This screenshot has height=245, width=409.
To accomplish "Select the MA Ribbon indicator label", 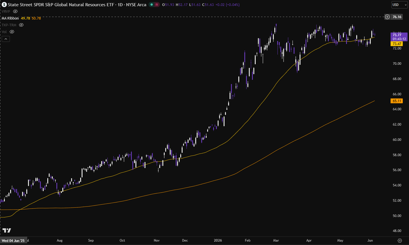I will [10, 18].
